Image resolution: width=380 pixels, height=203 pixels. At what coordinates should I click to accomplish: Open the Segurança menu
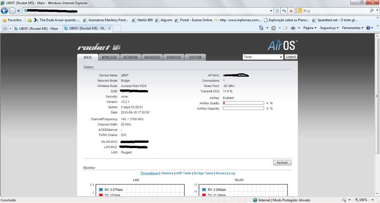coord(329,28)
